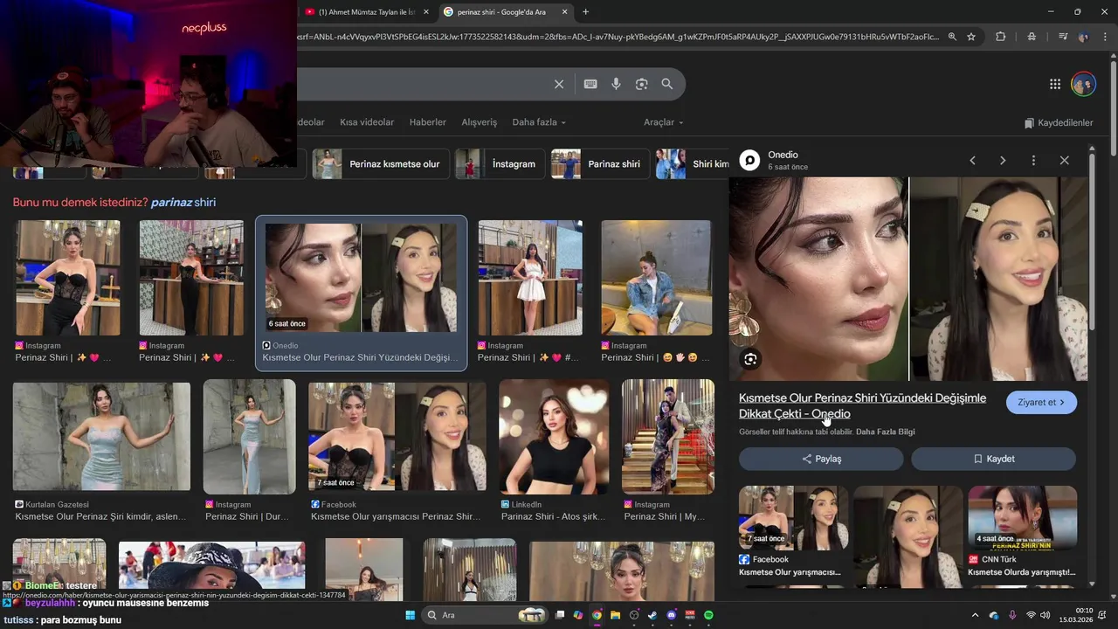
Task: Close the Onedio image preview panel
Action: (1064, 161)
